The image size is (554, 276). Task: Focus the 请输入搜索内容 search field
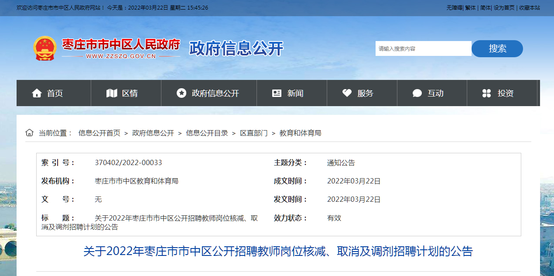[x=423, y=48]
